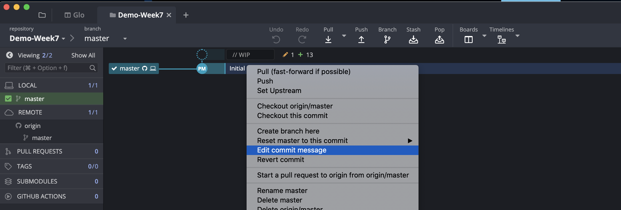The height and width of the screenshot is (210, 621).
Task: Push commits with the Push icon
Action: coord(361,39)
